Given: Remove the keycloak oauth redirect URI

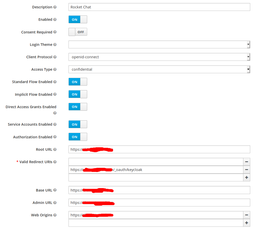Looking at the screenshot, I should (246, 169).
